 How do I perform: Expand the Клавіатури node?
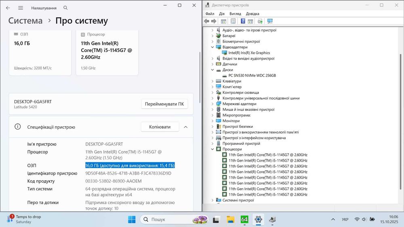click(x=213, y=81)
